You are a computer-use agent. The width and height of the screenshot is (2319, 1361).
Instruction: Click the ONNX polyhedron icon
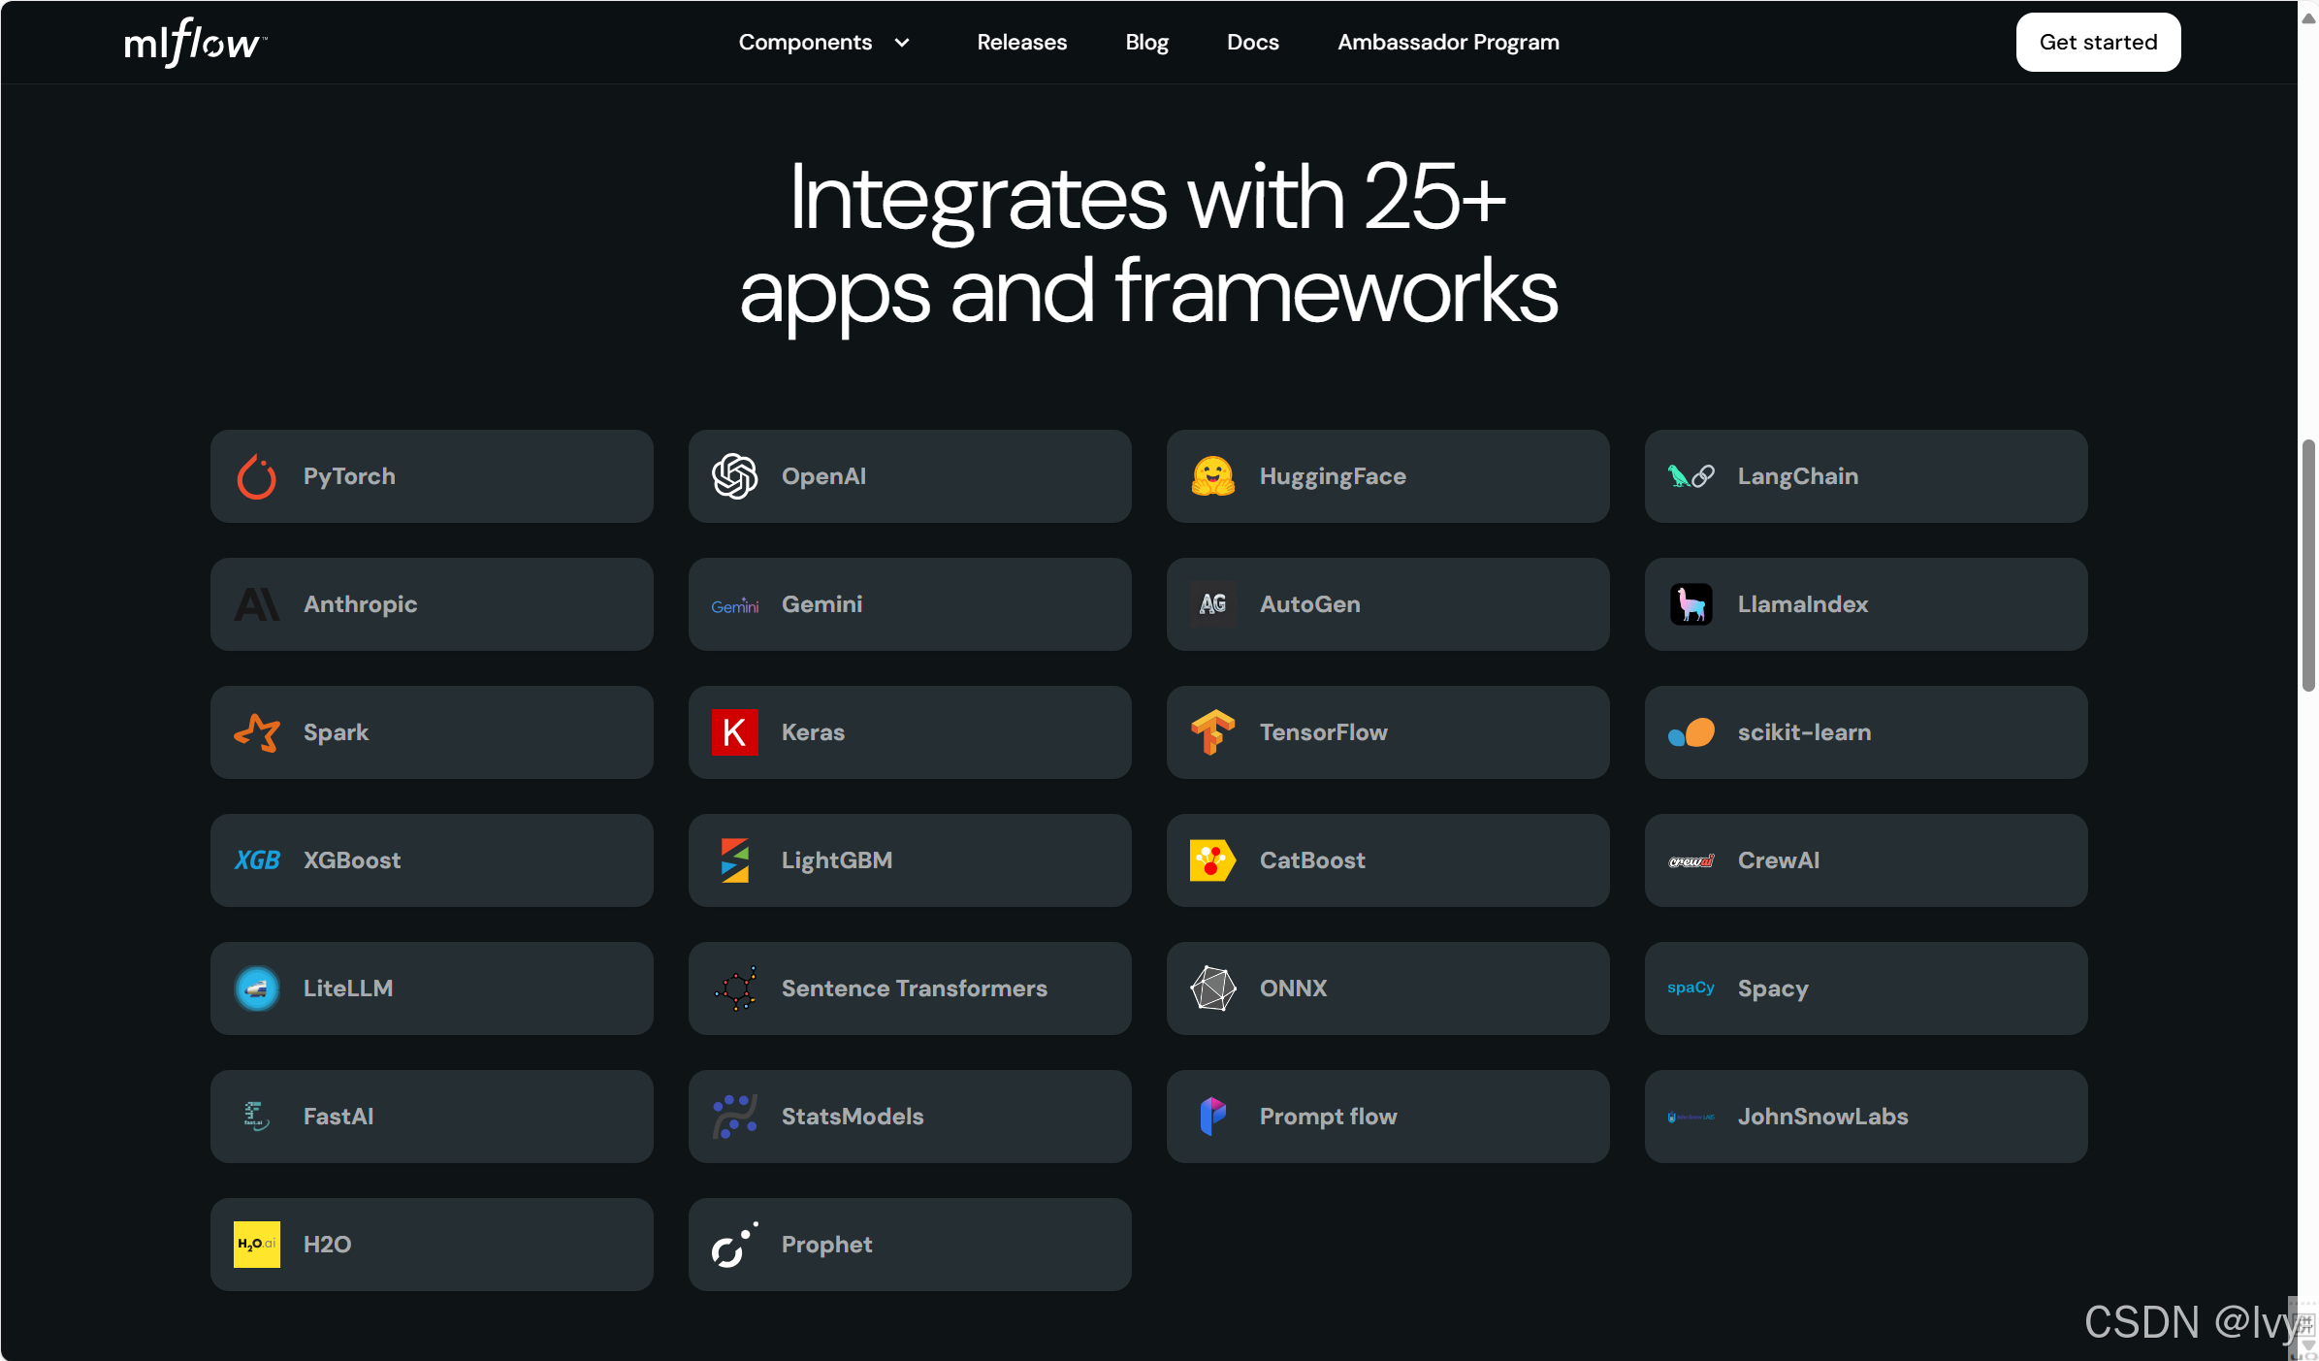(x=1212, y=988)
